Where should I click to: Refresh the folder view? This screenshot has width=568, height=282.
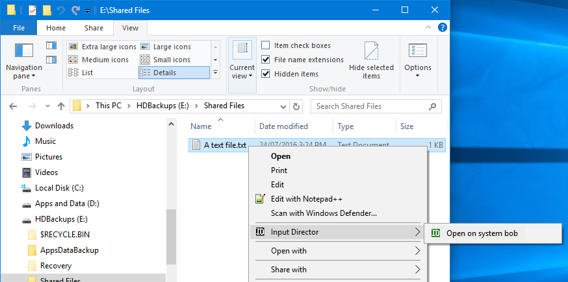click(x=296, y=106)
